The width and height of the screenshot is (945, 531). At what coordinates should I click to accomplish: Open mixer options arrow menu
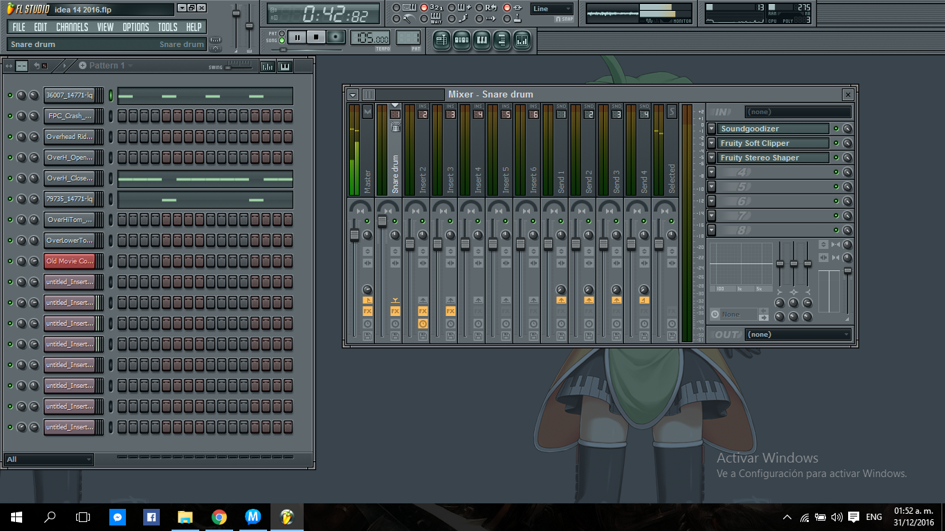coord(353,95)
